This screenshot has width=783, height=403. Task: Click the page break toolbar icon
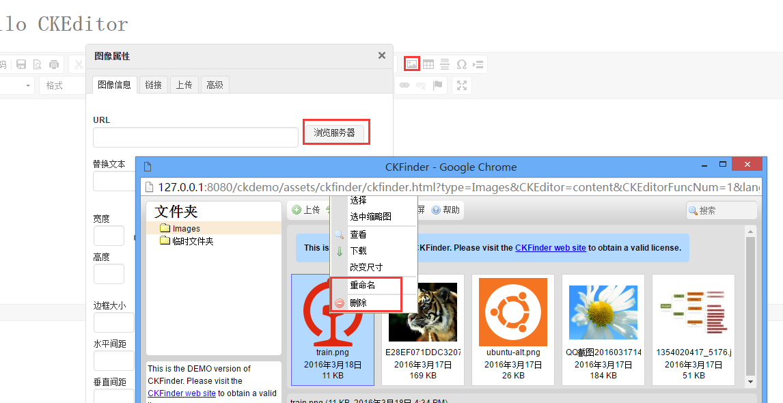[x=478, y=64]
